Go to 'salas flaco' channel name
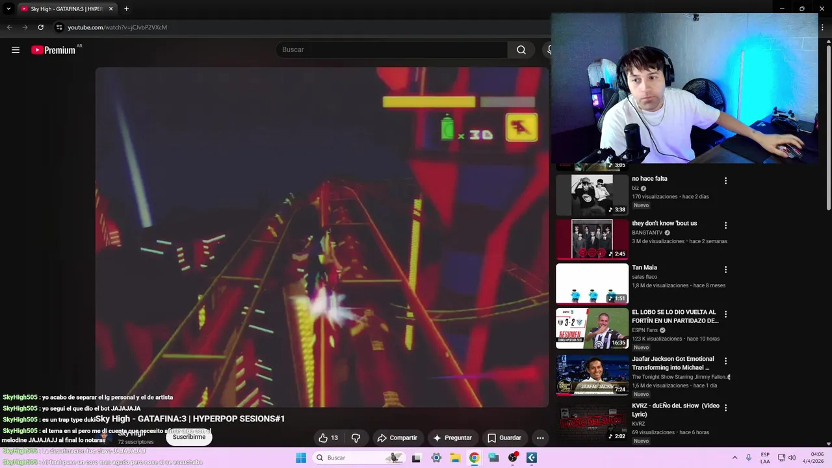832x468 pixels. tap(644, 277)
